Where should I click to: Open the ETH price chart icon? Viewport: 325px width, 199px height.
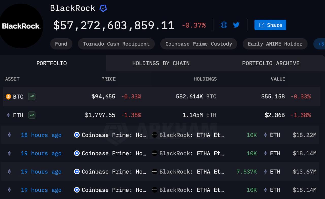pos(32,115)
